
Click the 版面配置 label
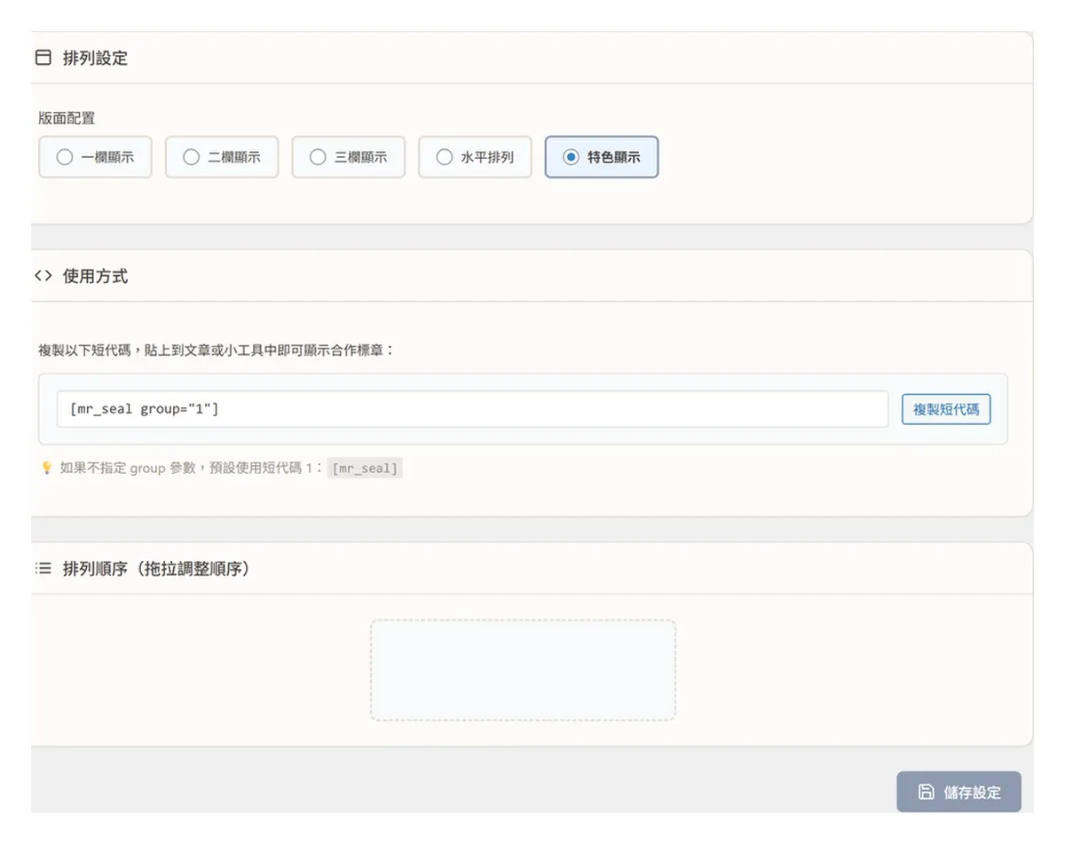[x=67, y=118]
